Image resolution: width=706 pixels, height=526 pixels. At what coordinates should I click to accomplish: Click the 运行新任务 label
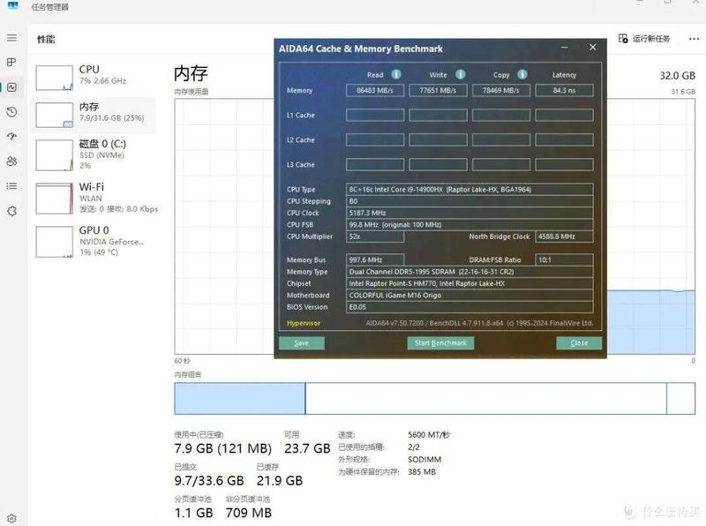pyautogui.click(x=651, y=39)
